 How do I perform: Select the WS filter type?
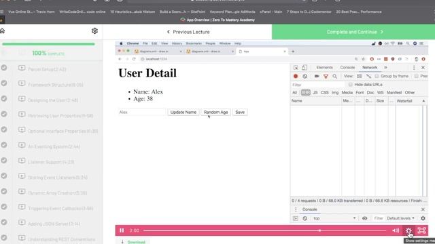tap(380, 93)
